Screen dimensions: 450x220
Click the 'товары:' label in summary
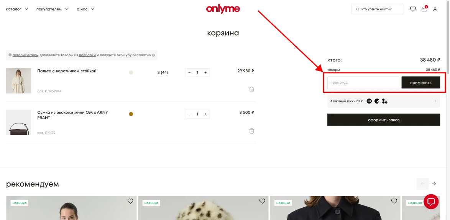pyautogui.click(x=334, y=70)
